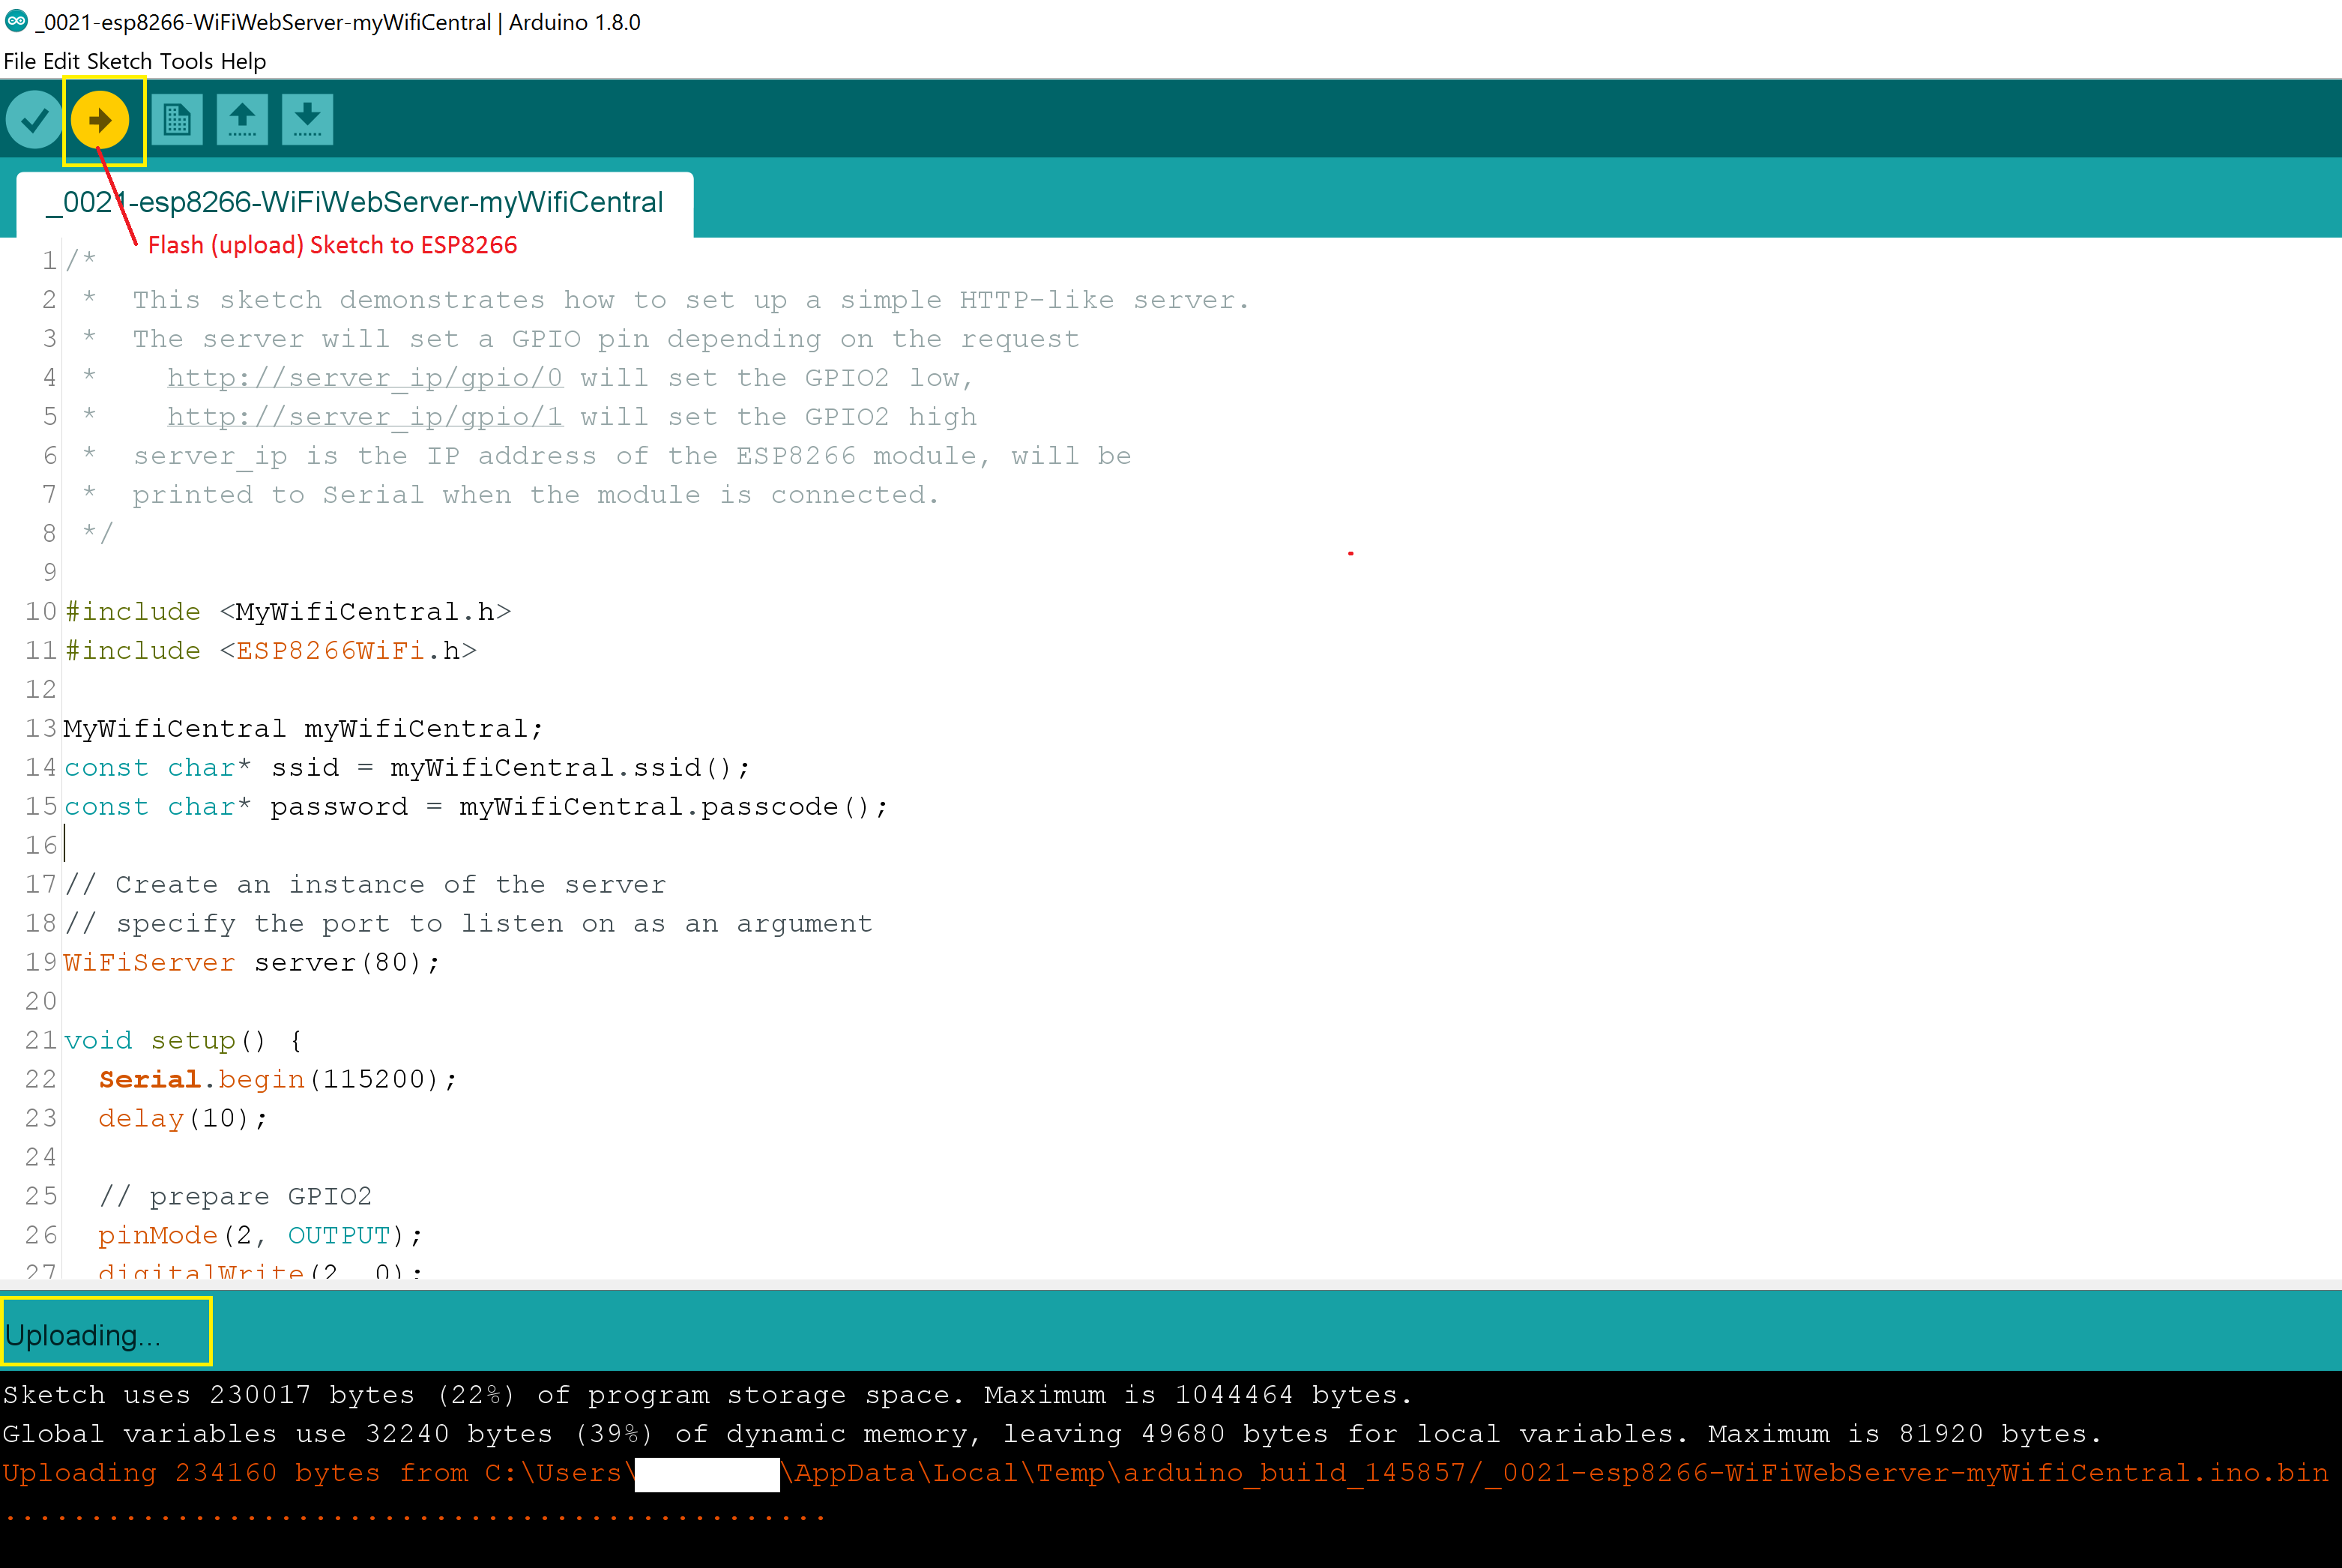
Task: Open the Help menu
Action: point(243,61)
